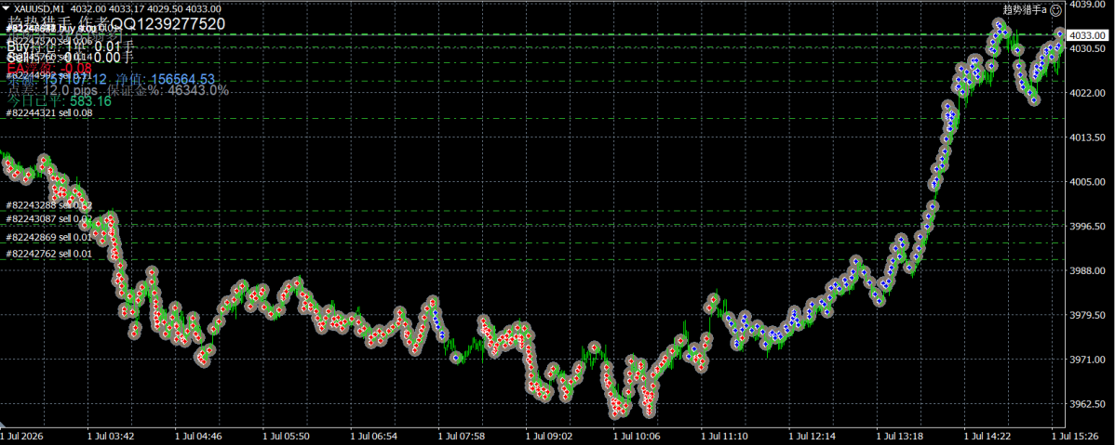Click the 3962.50 price scale label

coord(1087,404)
